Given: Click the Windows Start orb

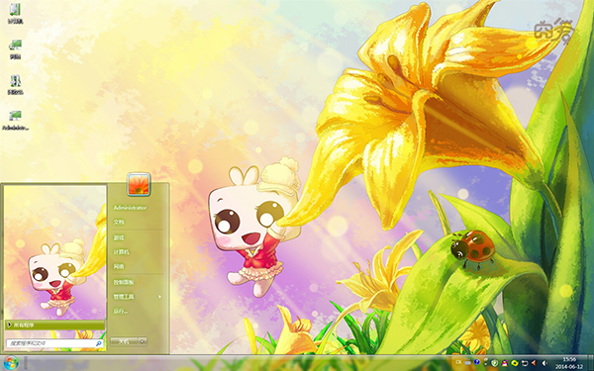Looking at the screenshot, I should pos(11,363).
